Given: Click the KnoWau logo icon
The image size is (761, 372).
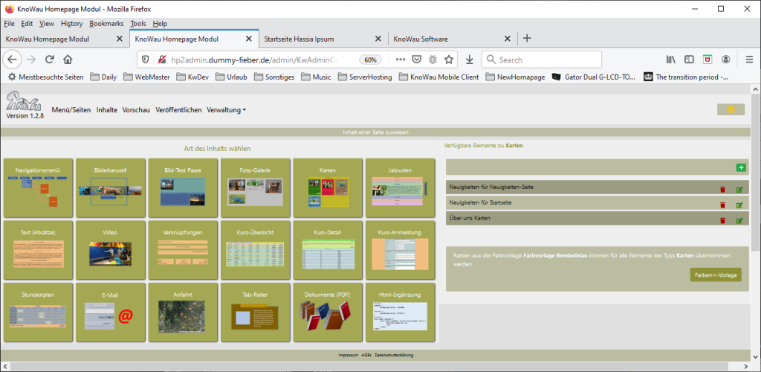Looking at the screenshot, I should tap(24, 102).
